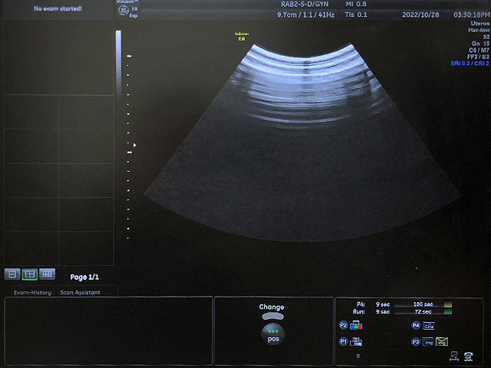Click the SRI II 3 / CRI 2 setting
The width and height of the screenshot is (491, 368).
[x=470, y=63]
